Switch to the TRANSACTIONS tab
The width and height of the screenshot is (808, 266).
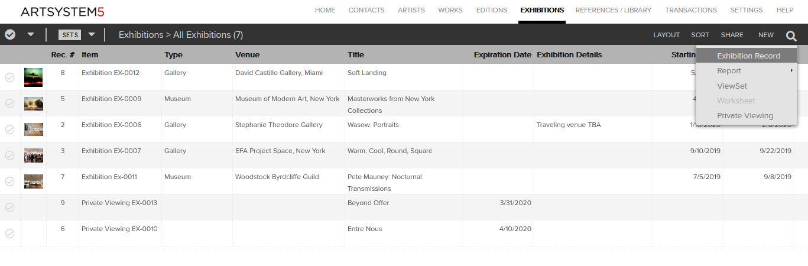[x=691, y=10]
